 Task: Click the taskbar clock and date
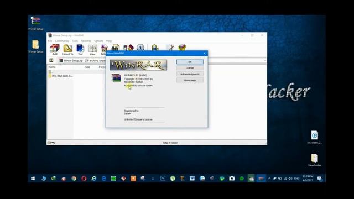(308, 178)
